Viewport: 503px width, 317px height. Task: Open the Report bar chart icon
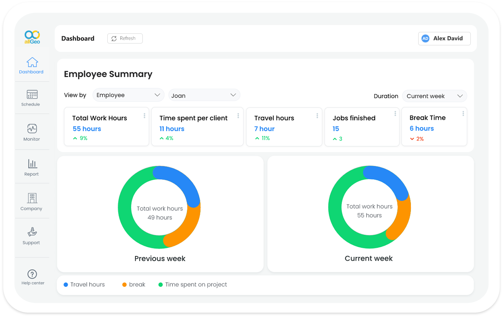32,164
